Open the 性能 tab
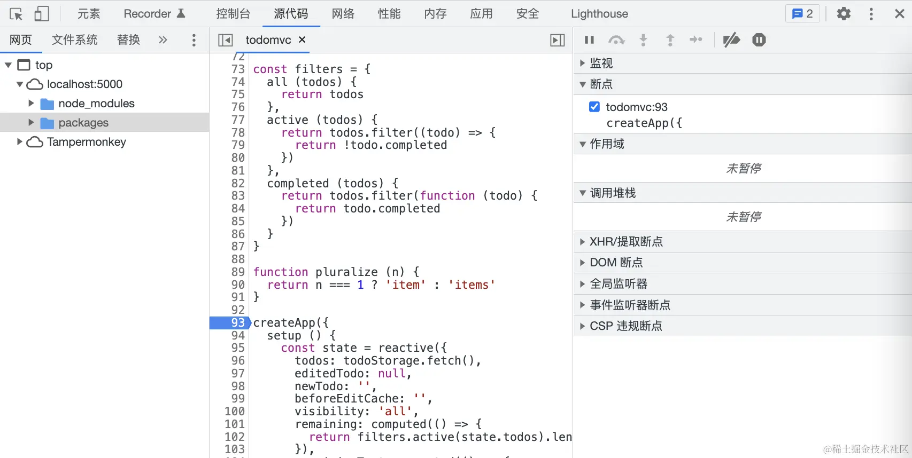912x458 pixels. tap(389, 14)
